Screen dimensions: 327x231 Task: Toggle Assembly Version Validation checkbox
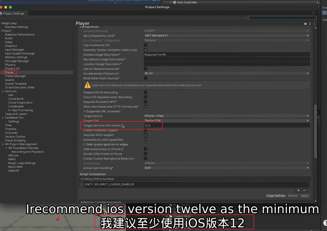[x=146, y=50]
